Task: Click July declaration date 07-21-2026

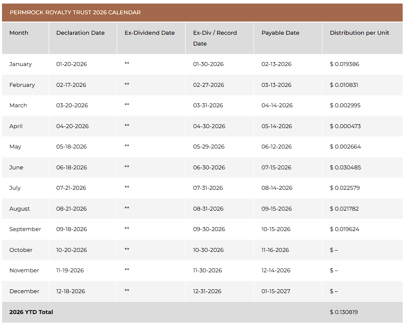Action: [x=71, y=188]
